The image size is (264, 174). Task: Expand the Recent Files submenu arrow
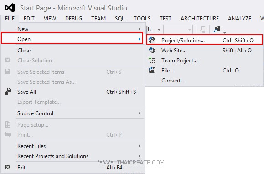[x=139, y=146]
